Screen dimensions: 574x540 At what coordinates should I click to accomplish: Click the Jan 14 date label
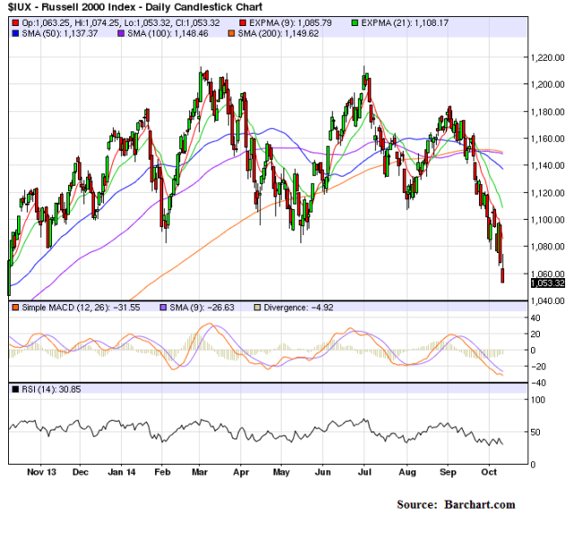(x=120, y=471)
